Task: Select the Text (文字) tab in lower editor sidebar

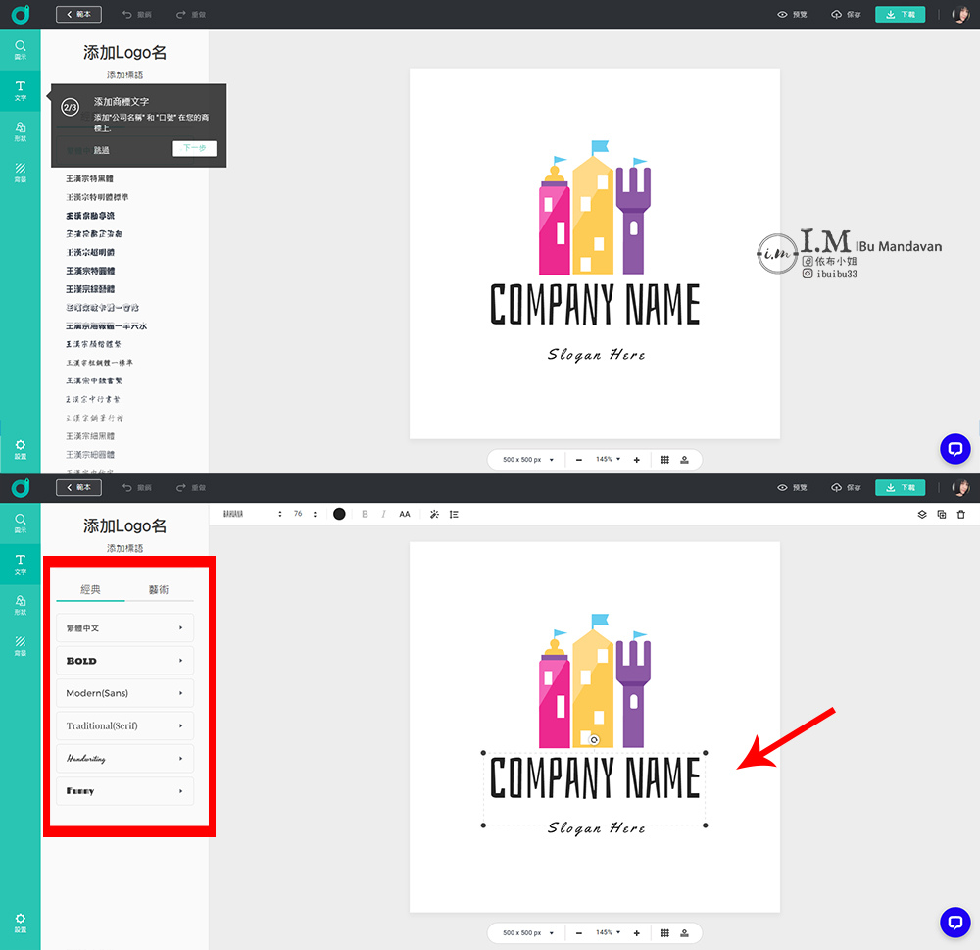Action: click(20, 564)
